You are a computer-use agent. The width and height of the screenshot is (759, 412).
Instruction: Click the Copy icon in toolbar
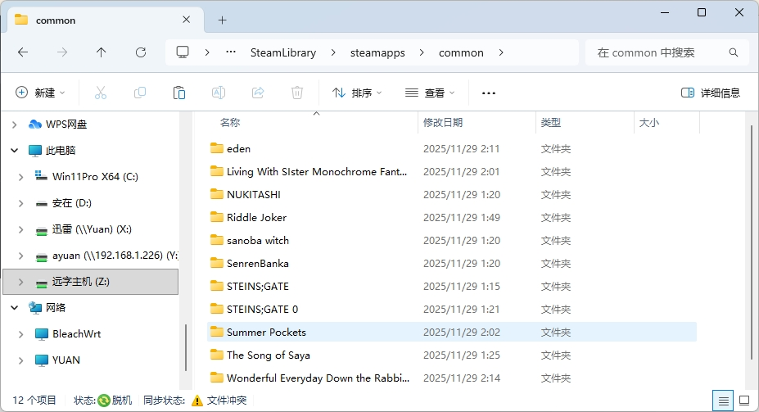point(140,93)
